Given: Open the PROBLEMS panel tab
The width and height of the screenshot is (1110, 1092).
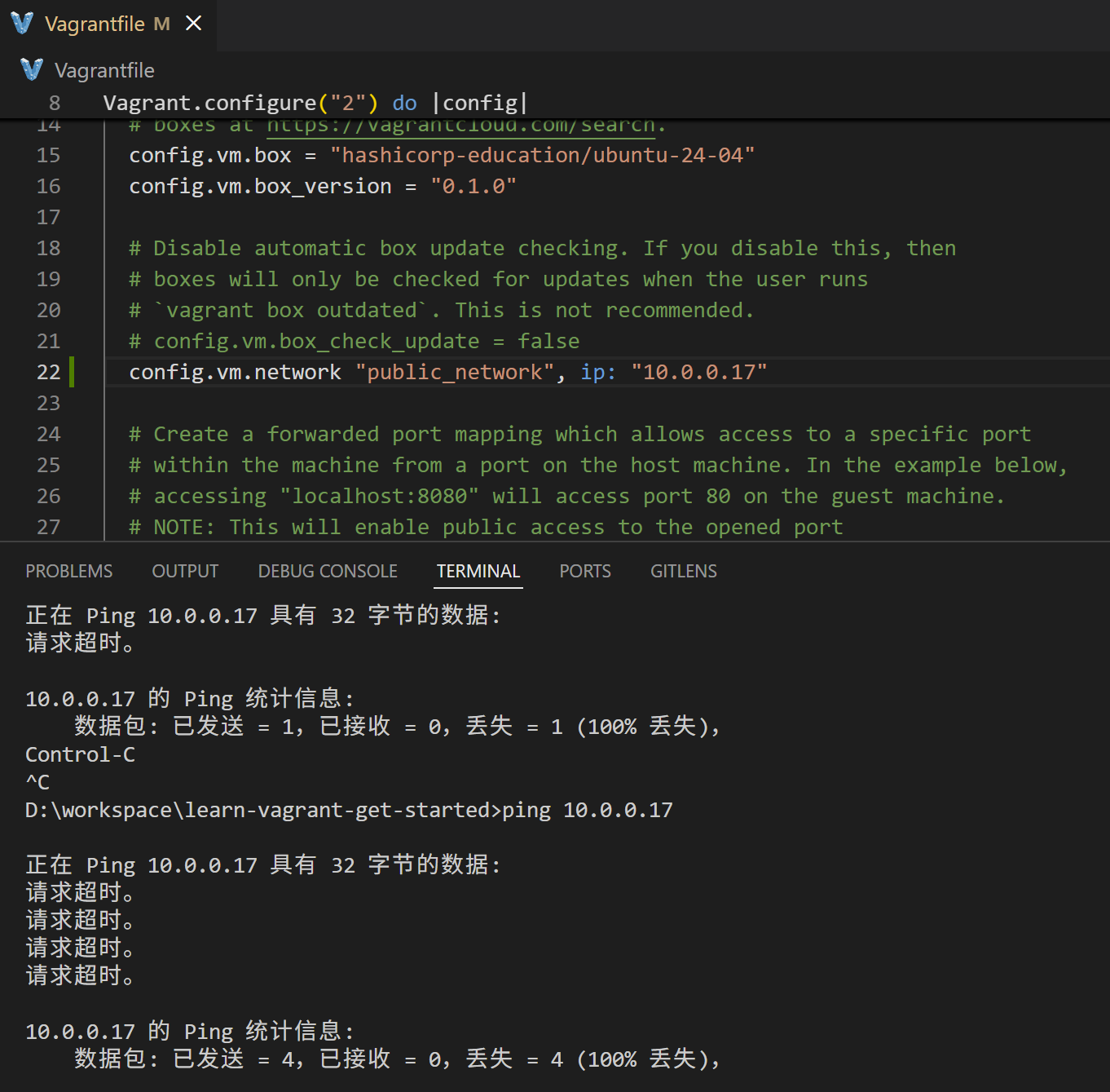Looking at the screenshot, I should [x=69, y=571].
